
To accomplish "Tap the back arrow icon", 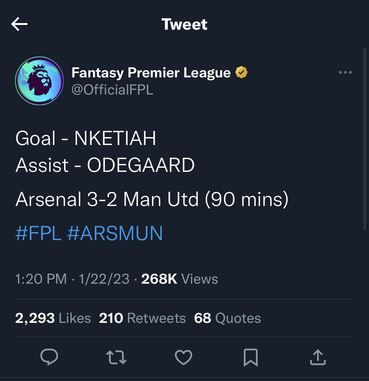I will (x=19, y=24).
